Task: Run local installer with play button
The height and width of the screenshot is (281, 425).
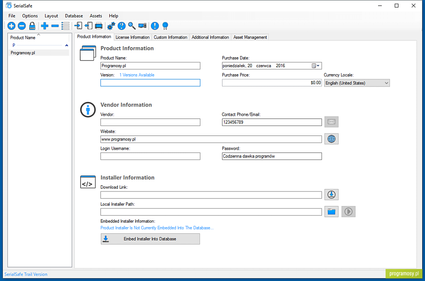Action: coord(348,212)
